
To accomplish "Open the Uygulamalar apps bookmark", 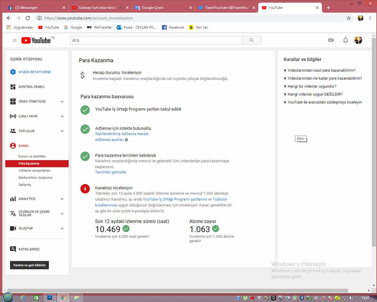I will tap(20, 27).
